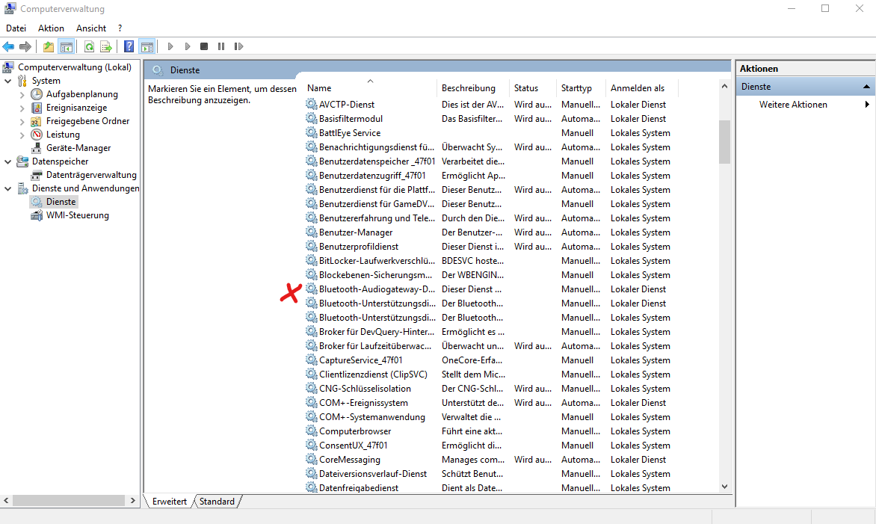Viewport: 876px width, 524px height.
Task: Select the BitLocker-Laufwerkverschlü... service row
Action: [490, 261]
